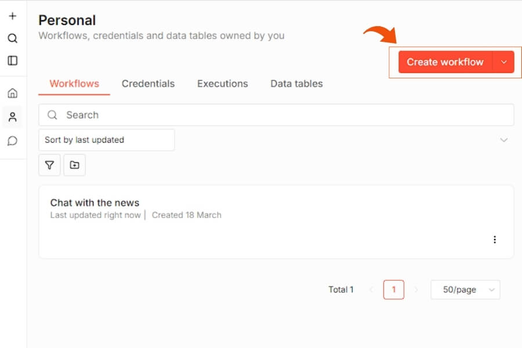522x348 pixels.
Task: Create a new folder with the folder-plus icon
Action: (74, 165)
